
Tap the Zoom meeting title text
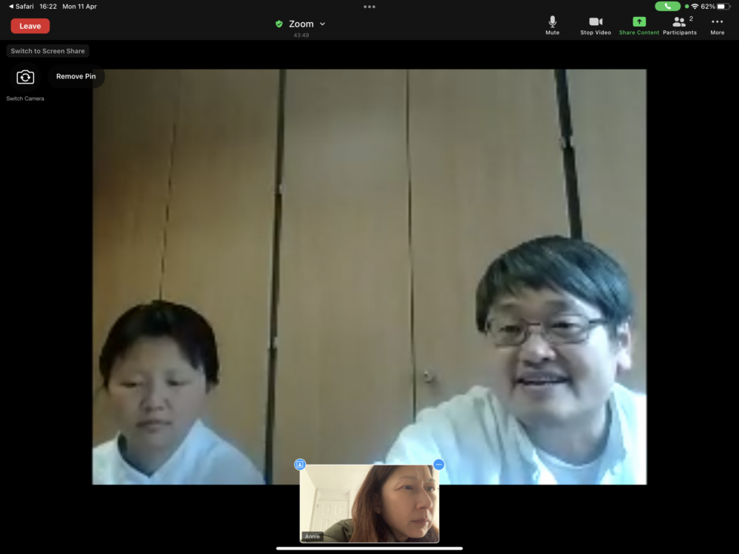[301, 24]
